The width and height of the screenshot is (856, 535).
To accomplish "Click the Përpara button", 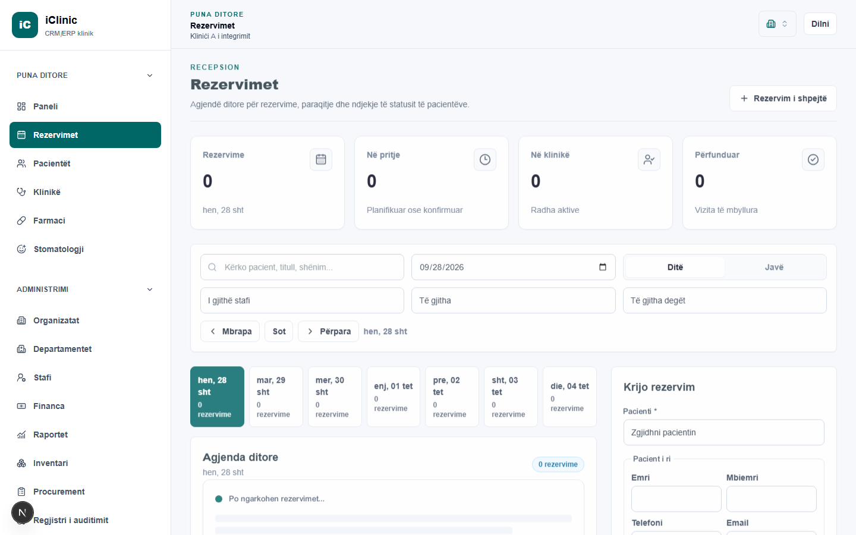I will [x=328, y=331].
